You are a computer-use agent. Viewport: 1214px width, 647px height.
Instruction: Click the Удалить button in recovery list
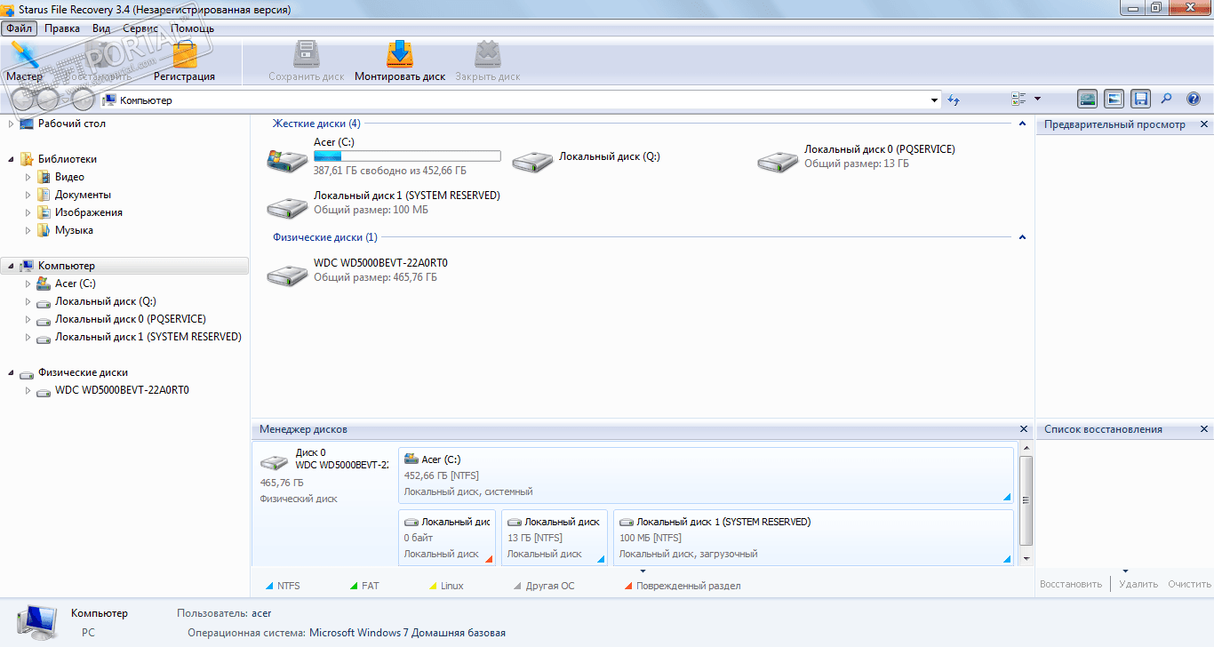(x=1138, y=584)
